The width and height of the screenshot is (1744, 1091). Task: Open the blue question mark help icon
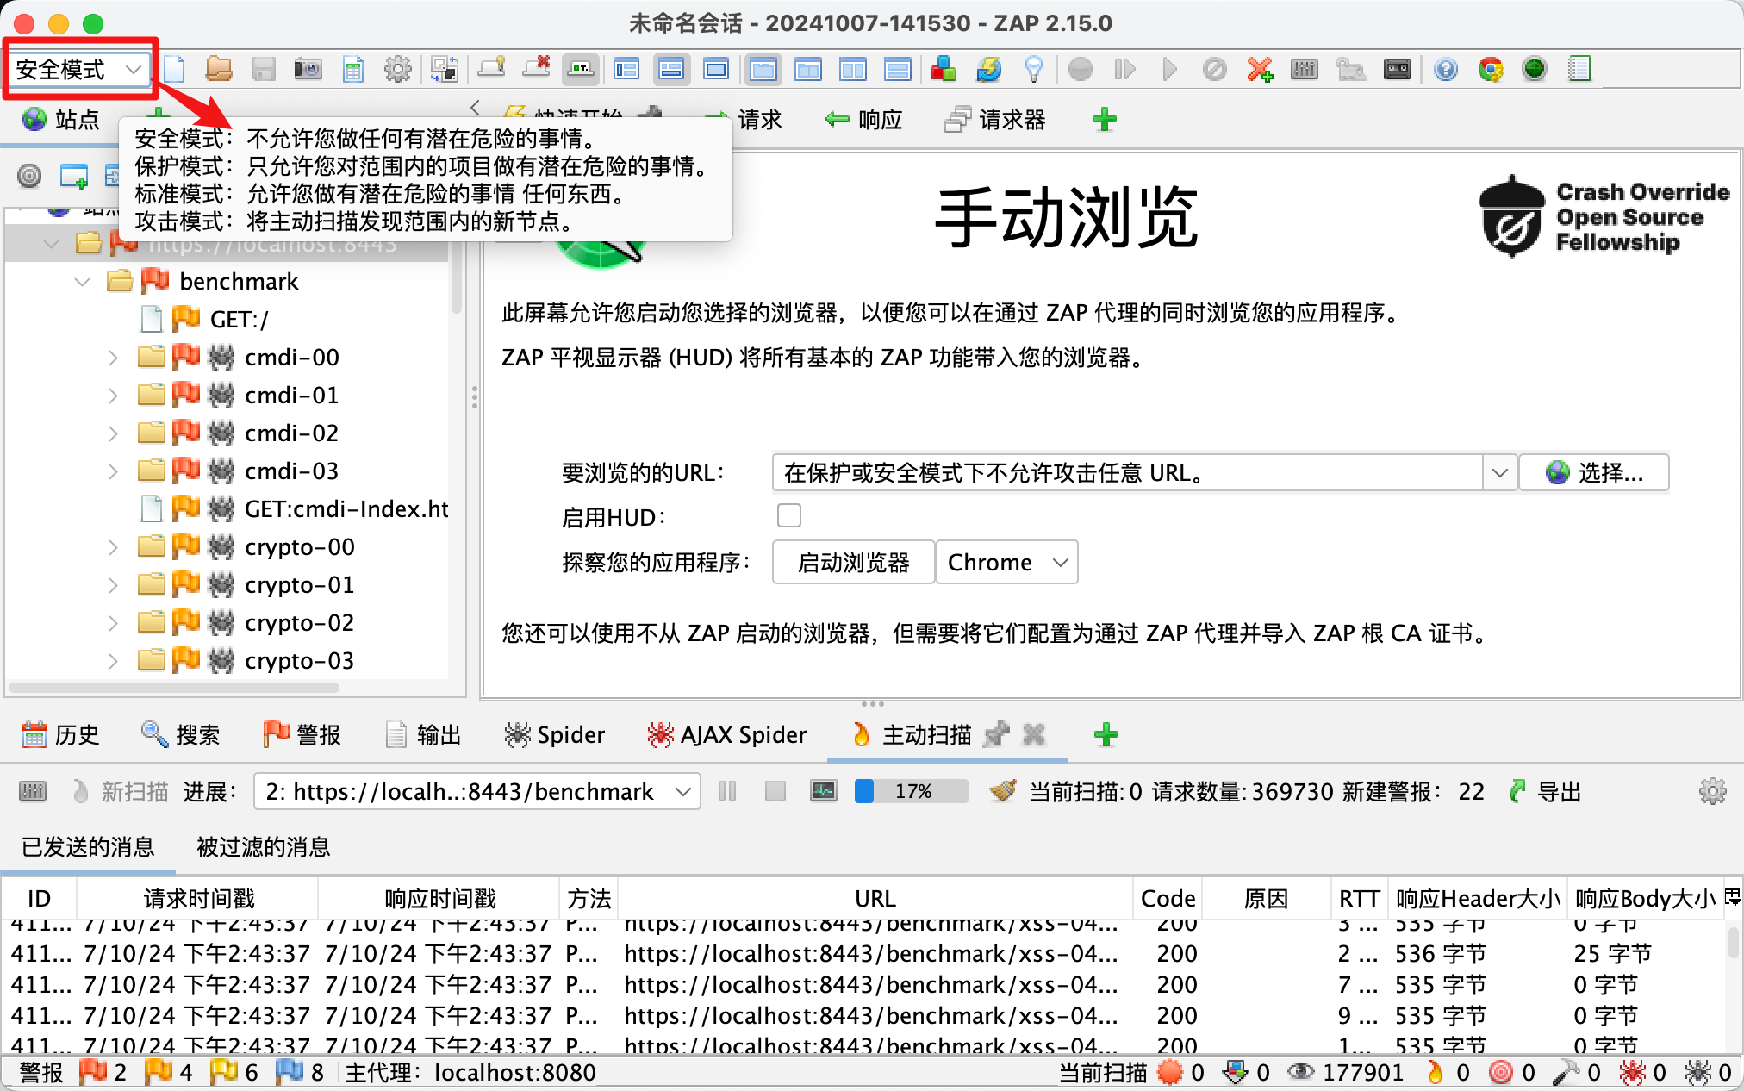[1446, 69]
